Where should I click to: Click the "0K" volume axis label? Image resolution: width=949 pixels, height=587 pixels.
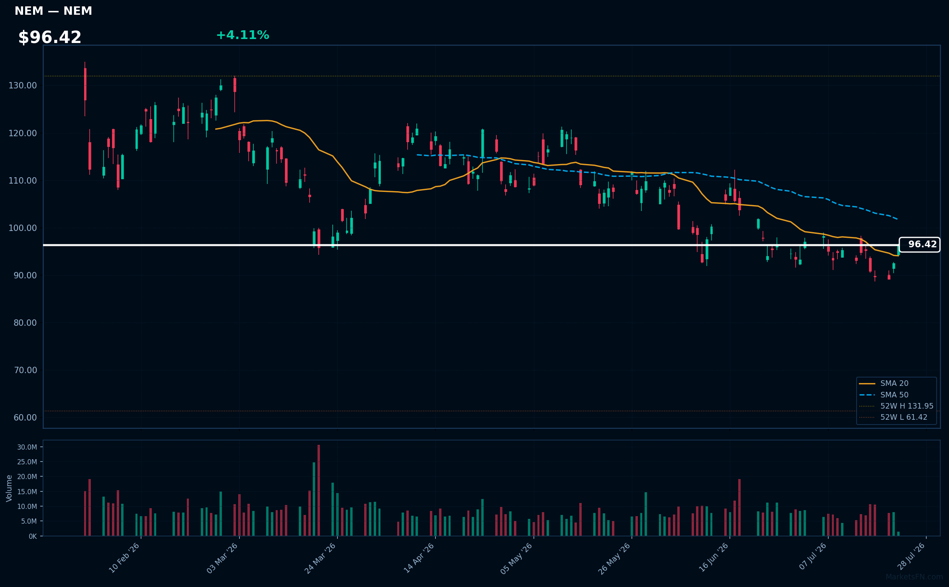(33, 536)
